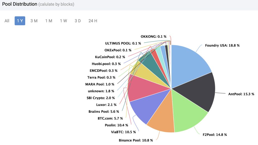Screen dimensions: 258x145
Task: Click the F2Pool: 14.8 % label
Action: pos(215,135)
